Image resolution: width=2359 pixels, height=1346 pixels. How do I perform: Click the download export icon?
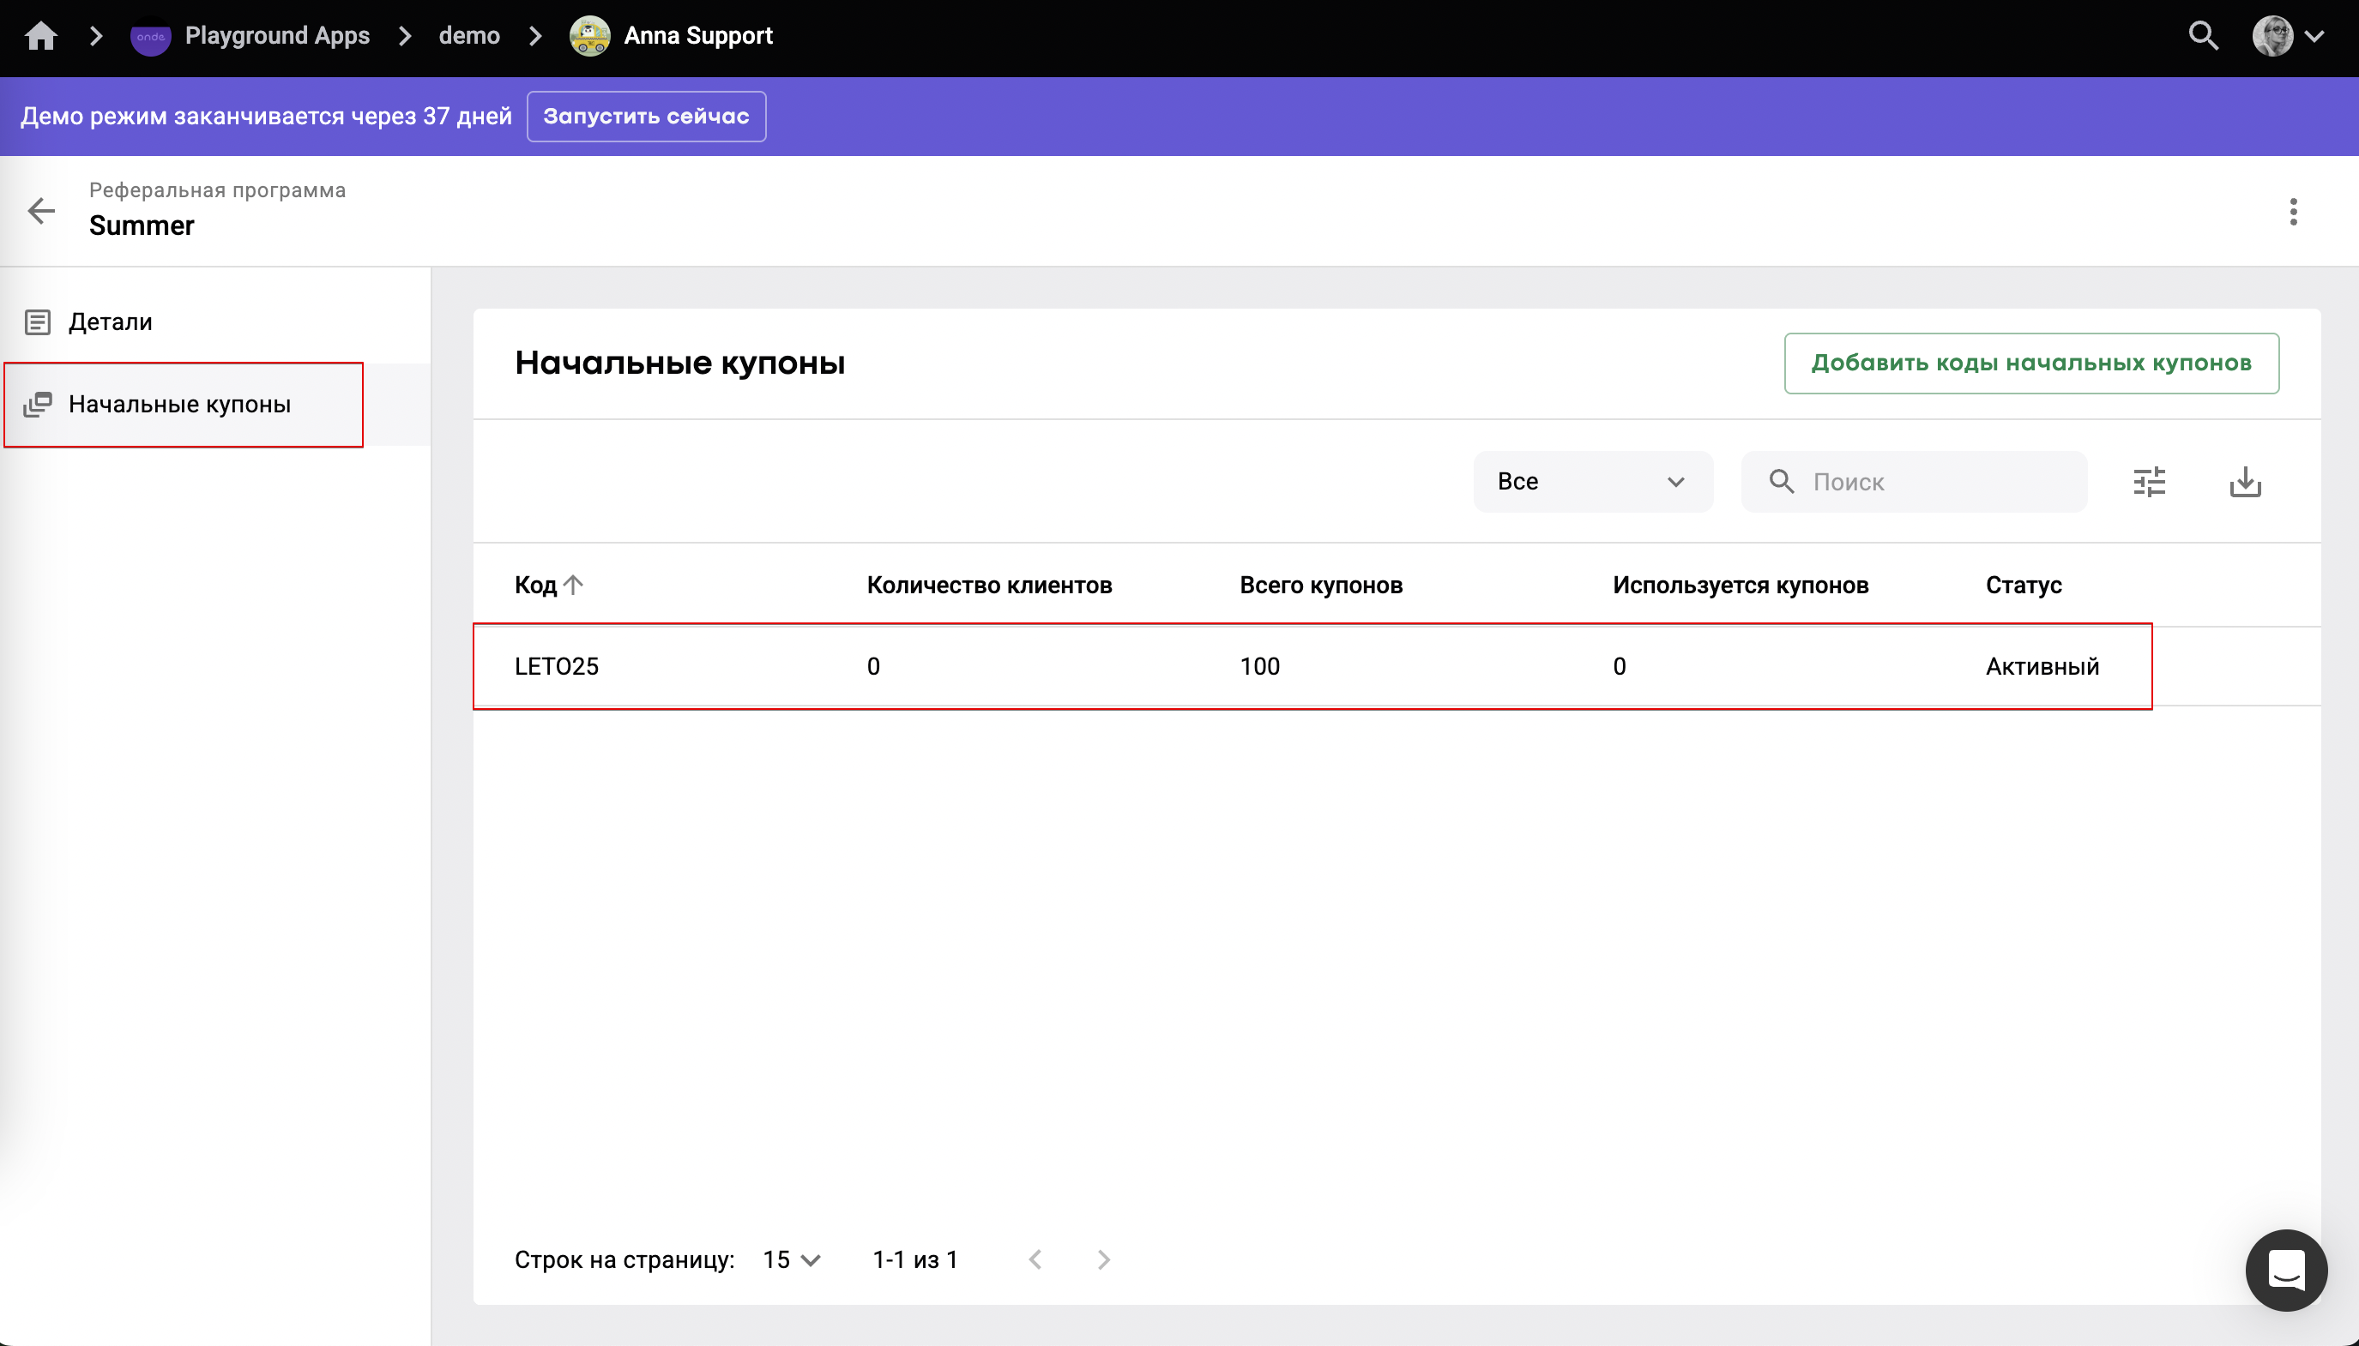(x=2245, y=482)
